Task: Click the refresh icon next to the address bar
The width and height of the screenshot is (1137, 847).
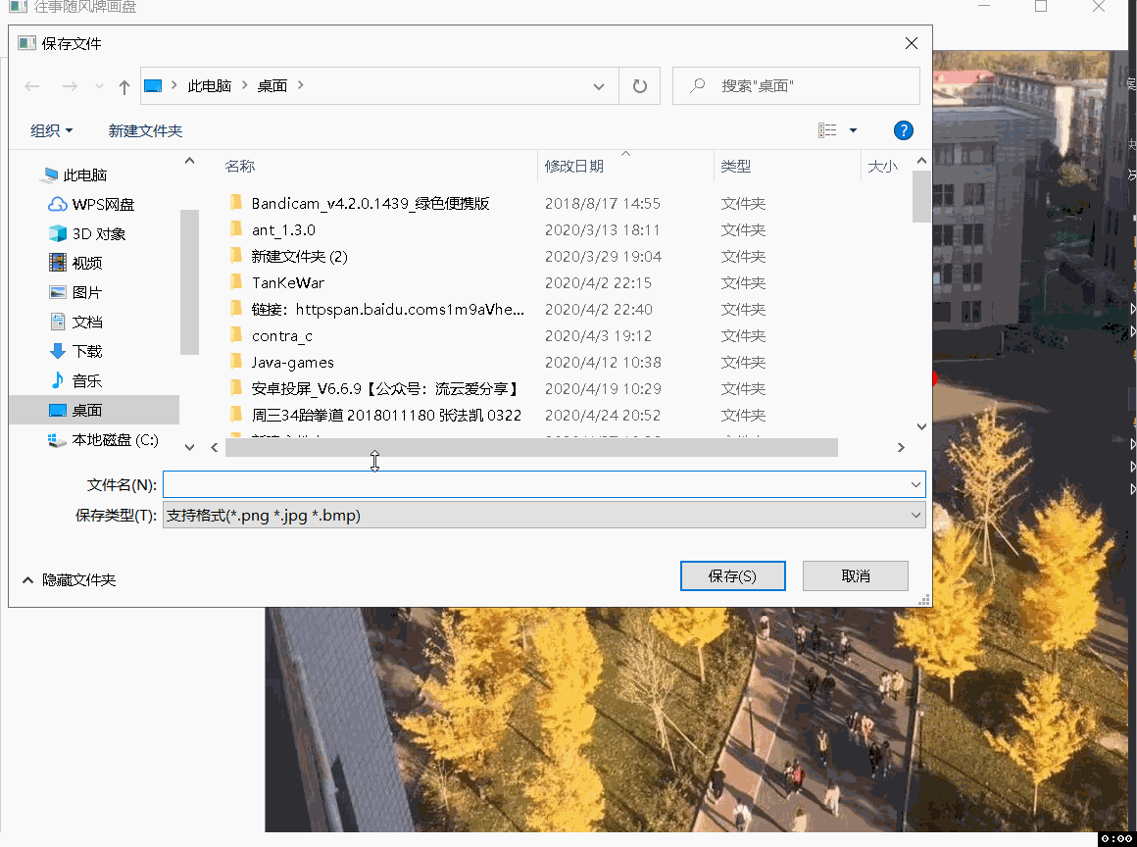Action: point(639,85)
